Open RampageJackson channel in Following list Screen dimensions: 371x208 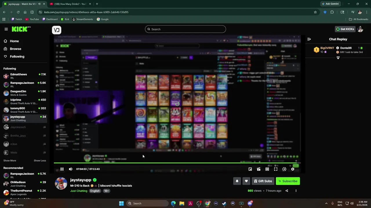[25, 84]
